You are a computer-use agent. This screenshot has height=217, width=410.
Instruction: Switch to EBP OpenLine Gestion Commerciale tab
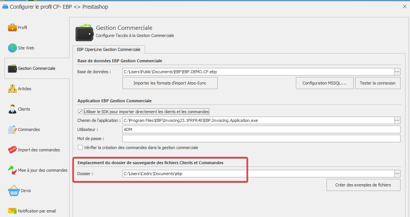pyautogui.click(x=108, y=49)
